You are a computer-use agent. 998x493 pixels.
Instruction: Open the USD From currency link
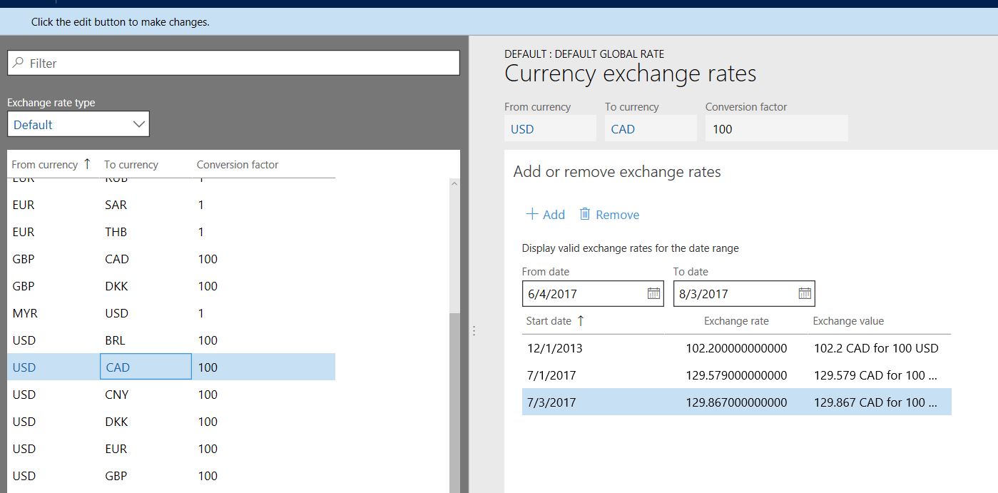[x=522, y=129]
